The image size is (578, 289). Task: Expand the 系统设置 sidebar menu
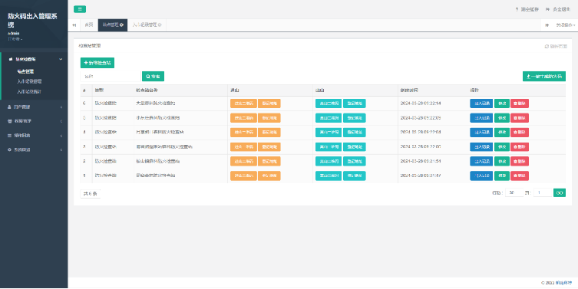34,149
